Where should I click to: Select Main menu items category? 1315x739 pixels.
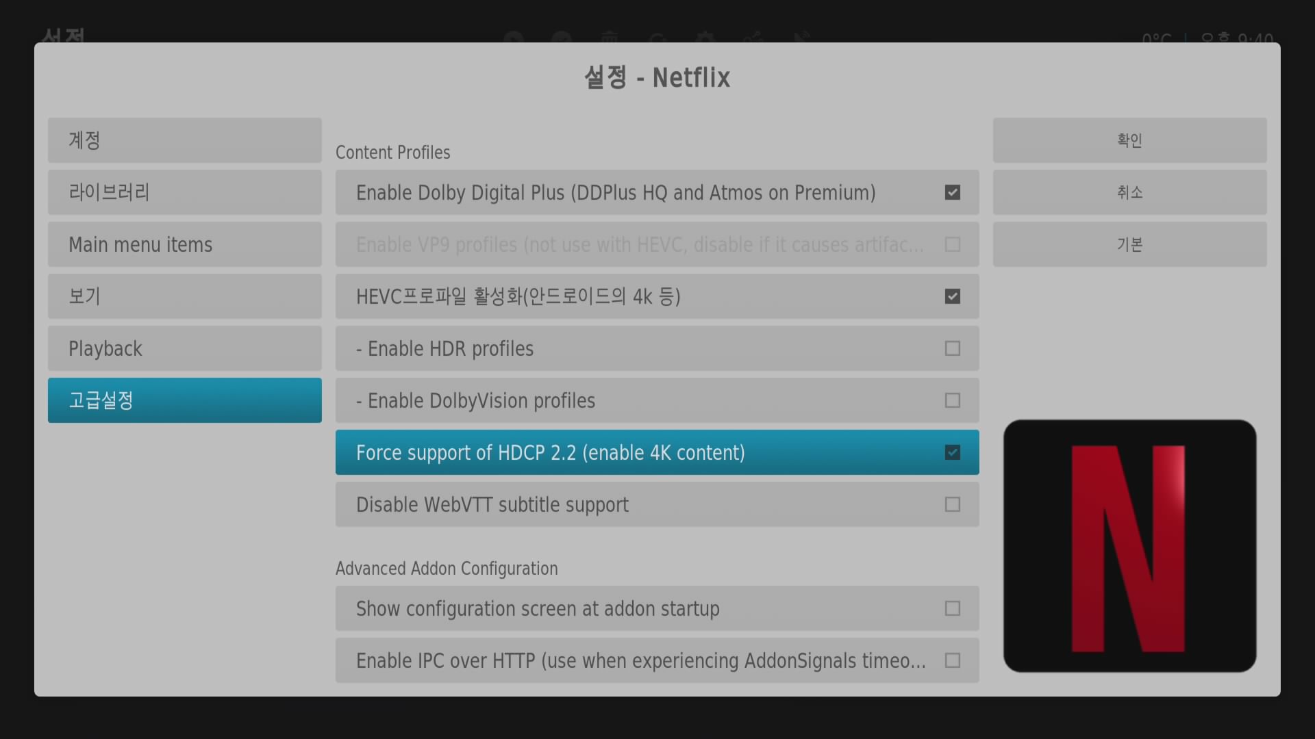(184, 244)
